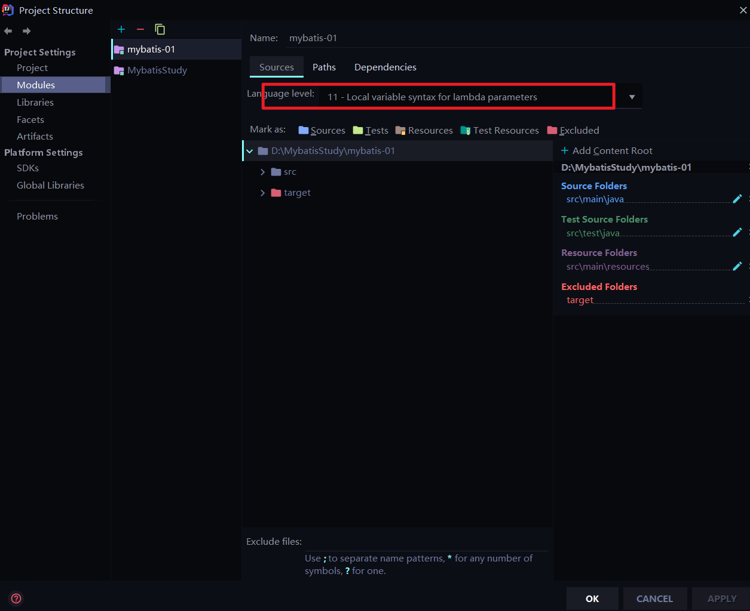Click target under Excluded Folders
The image size is (750, 611).
[x=580, y=300]
